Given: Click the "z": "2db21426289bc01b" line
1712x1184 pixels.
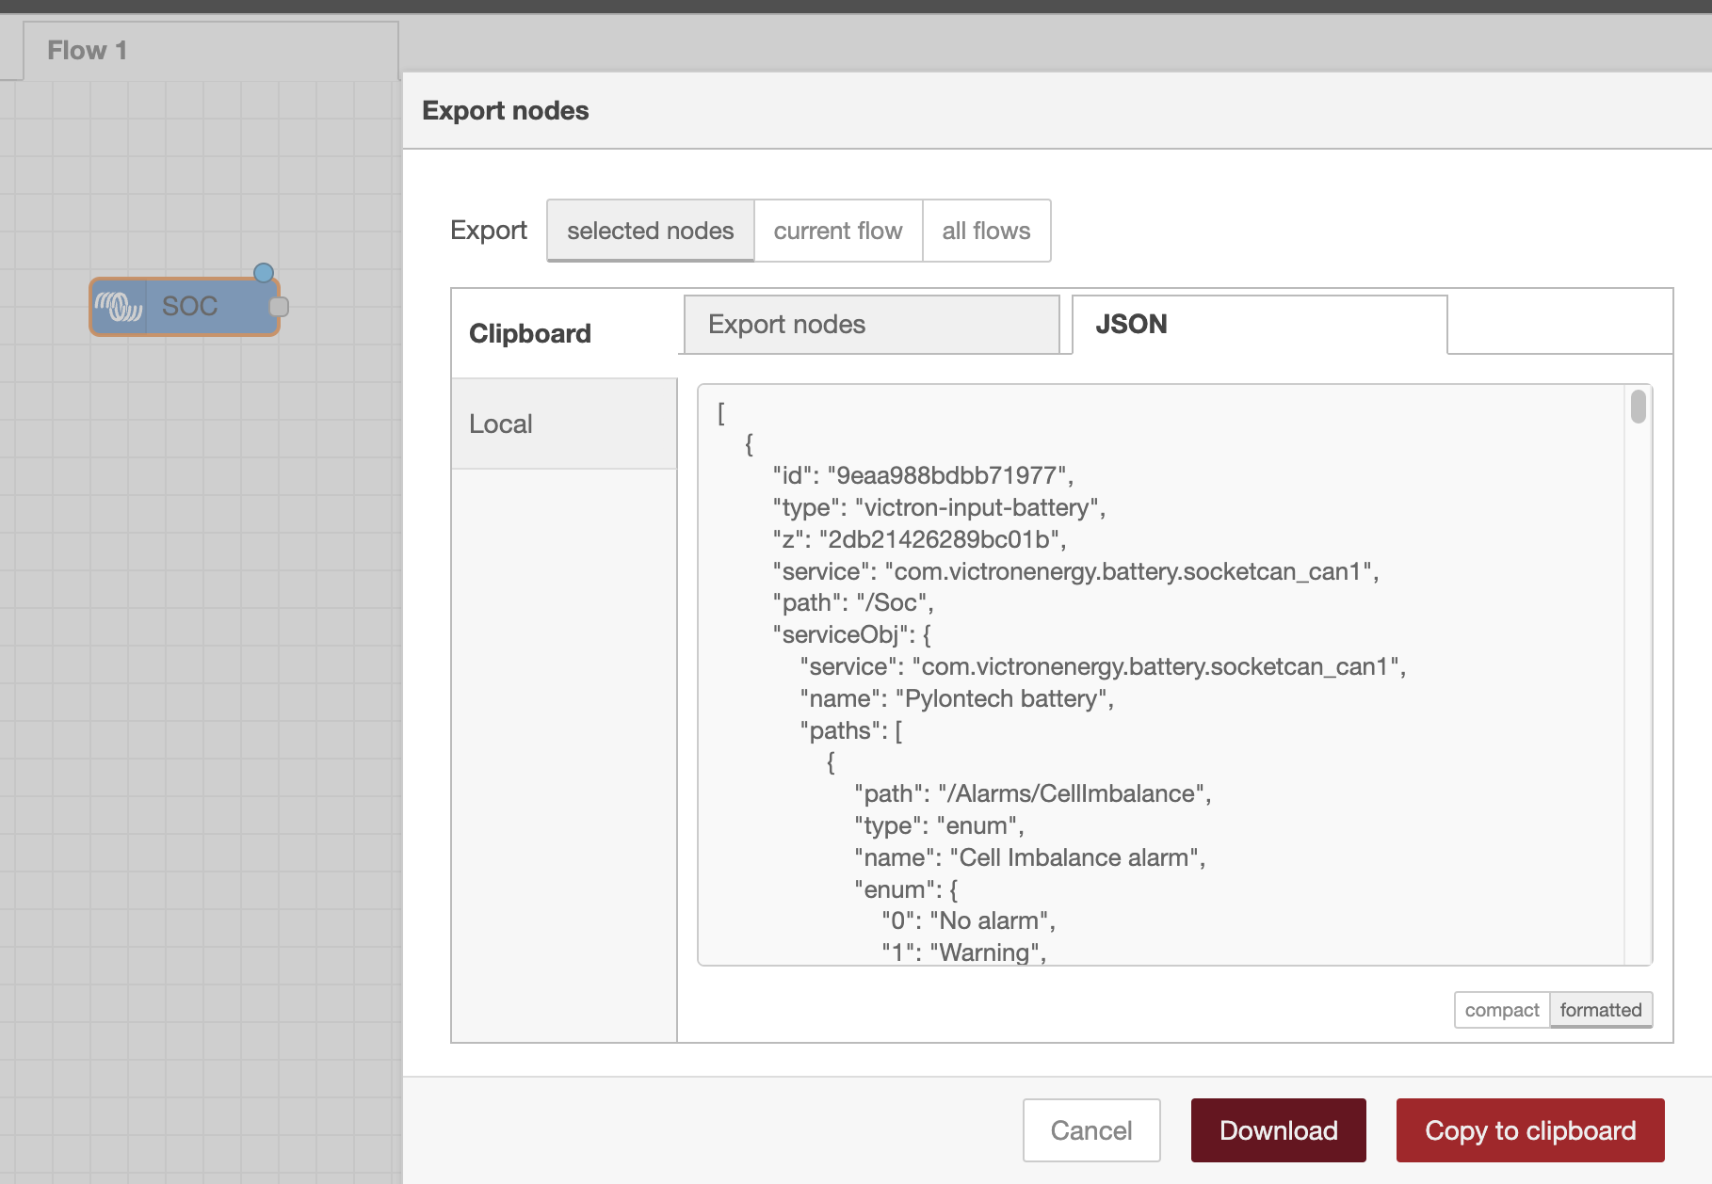Looking at the screenshot, I should point(919,539).
